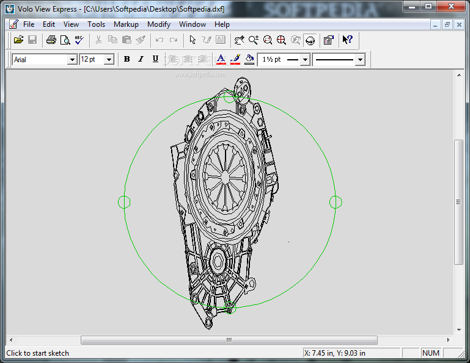Click the Format Painter brush icon
The height and width of the screenshot is (363, 470).
click(x=141, y=40)
